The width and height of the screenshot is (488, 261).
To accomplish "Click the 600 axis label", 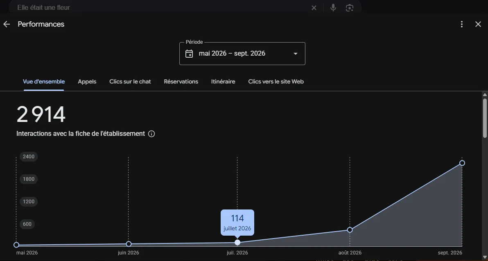I will point(27,224).
